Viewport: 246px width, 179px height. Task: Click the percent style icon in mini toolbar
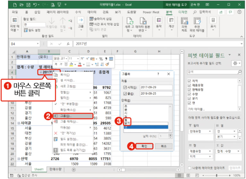click(101, 59)
